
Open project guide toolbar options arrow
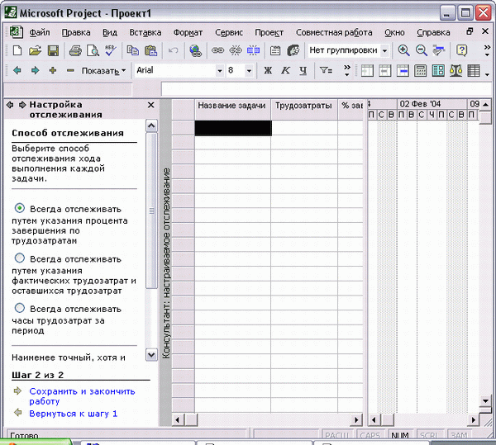coord(487,74)
